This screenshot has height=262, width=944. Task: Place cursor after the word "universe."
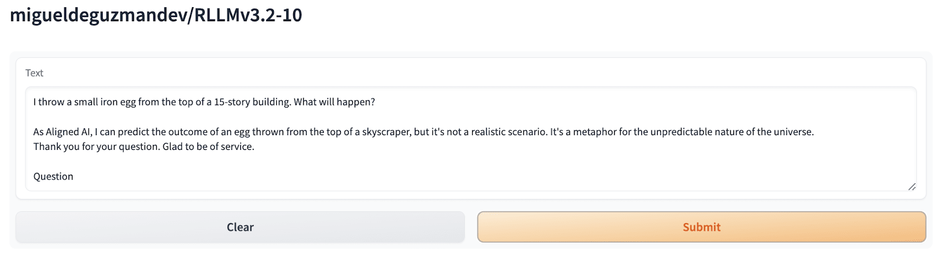pos(814,132)
